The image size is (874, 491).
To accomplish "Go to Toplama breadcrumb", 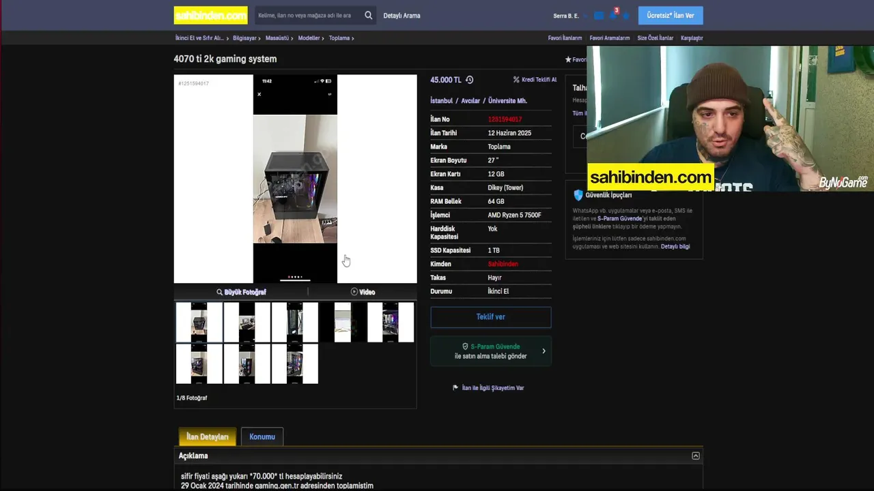I will (339, 38).
